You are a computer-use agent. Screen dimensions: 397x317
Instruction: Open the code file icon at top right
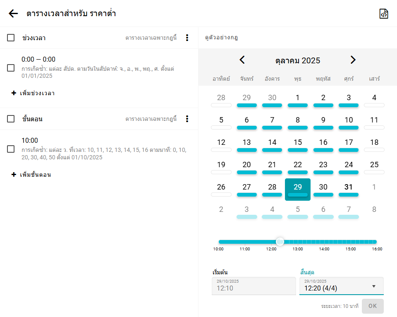pos(384,14)
